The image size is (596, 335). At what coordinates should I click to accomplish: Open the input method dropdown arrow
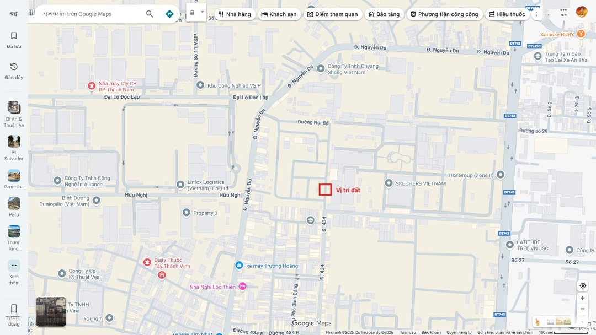point(203,12)
